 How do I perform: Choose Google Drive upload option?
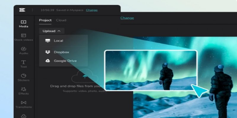[x=63, y=61]
